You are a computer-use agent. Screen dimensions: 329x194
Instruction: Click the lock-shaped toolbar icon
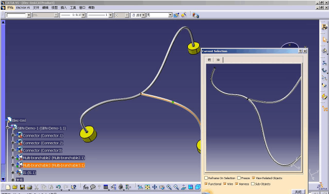[x=121, y=187]
